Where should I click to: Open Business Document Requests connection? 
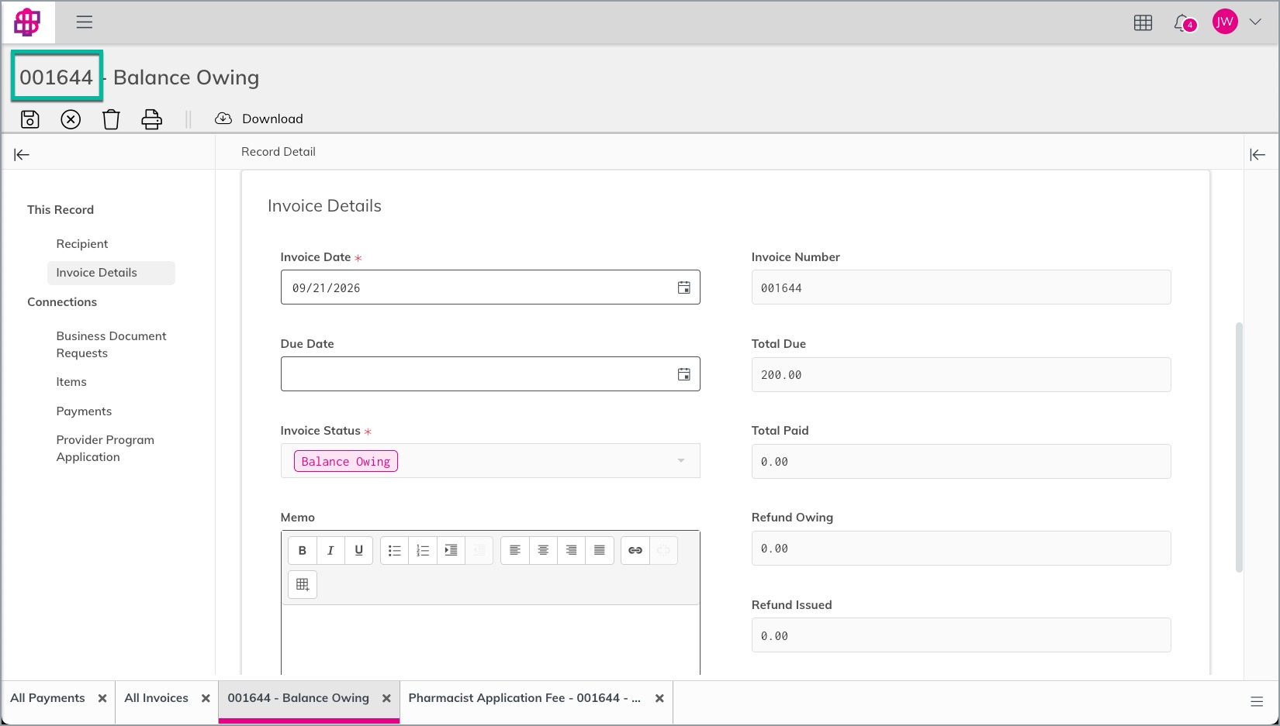(111, 345)
